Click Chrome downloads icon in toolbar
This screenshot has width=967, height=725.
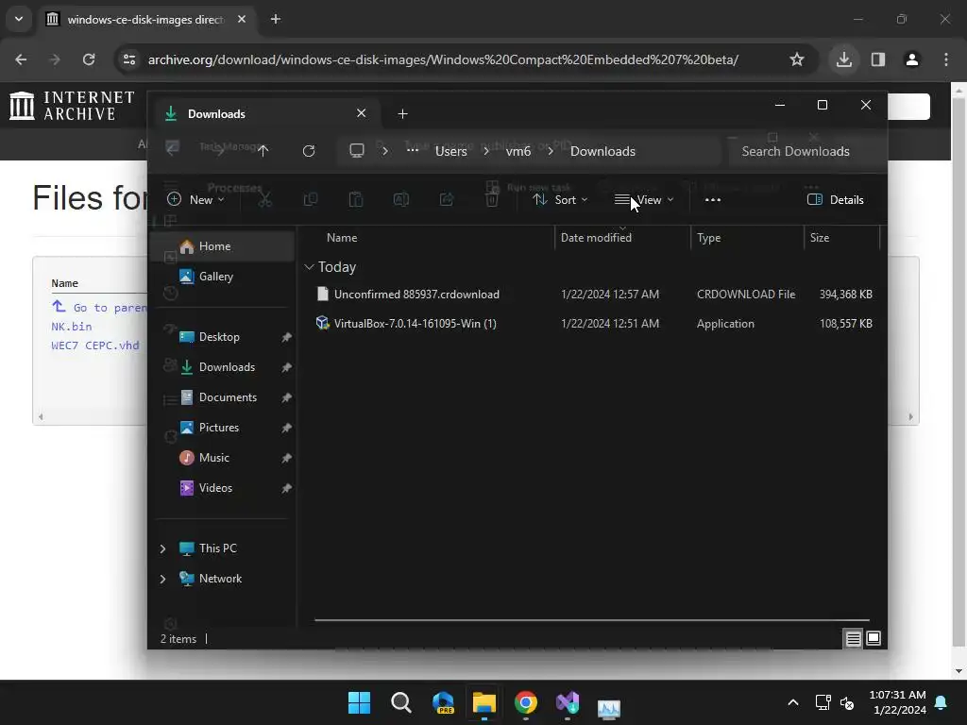pyautogui.click(x=844, y=59)
